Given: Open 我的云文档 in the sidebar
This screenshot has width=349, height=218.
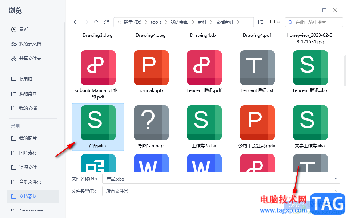Looking at the screenshot, I should [26, 44].
